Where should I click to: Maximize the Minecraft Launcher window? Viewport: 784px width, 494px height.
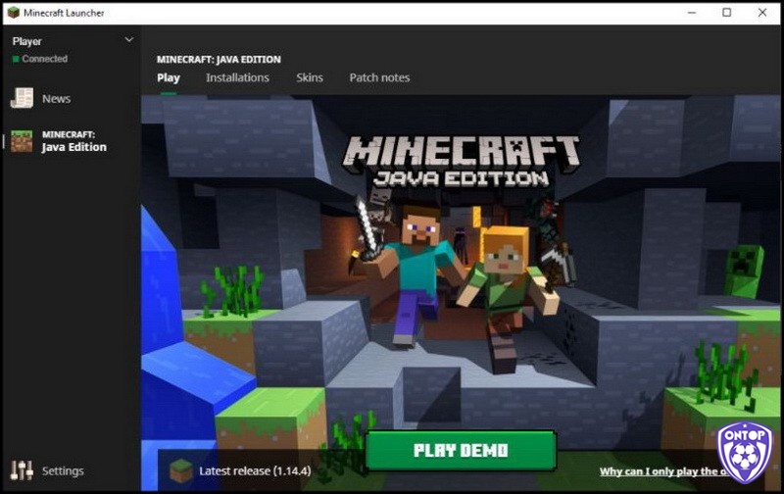[x=727, y=13]
